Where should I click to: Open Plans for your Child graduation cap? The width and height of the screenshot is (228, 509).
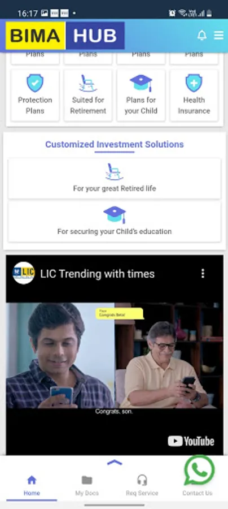pos(141,83)
